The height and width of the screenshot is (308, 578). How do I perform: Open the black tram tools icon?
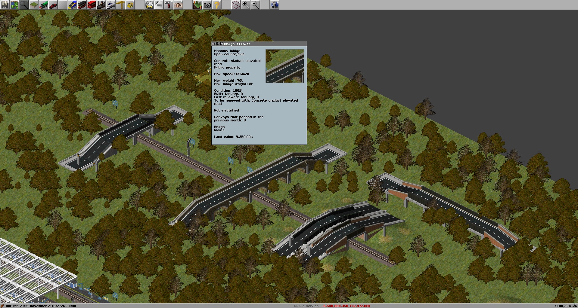(x=82, y=5)
